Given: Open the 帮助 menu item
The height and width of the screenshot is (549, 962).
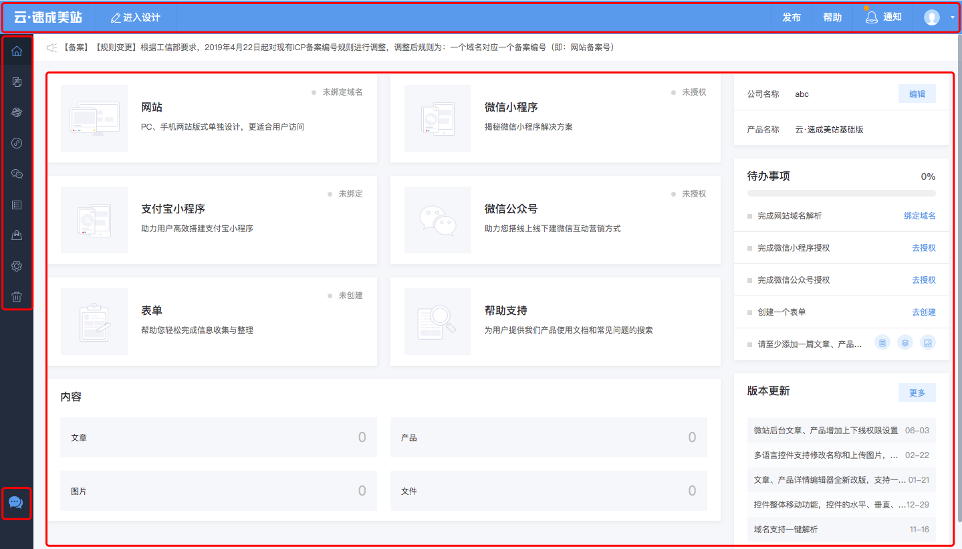Looking at the screenshot, I should click(832, 17).
